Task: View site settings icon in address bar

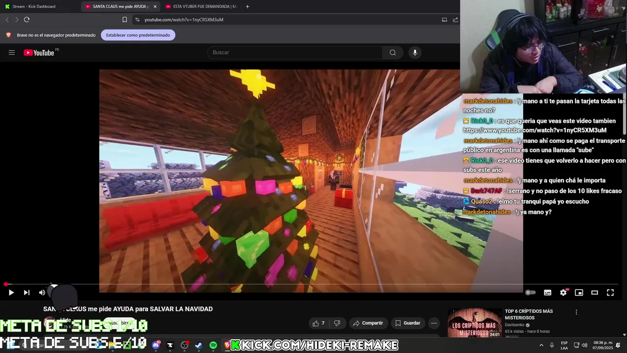Action: (x=137, y=20)
